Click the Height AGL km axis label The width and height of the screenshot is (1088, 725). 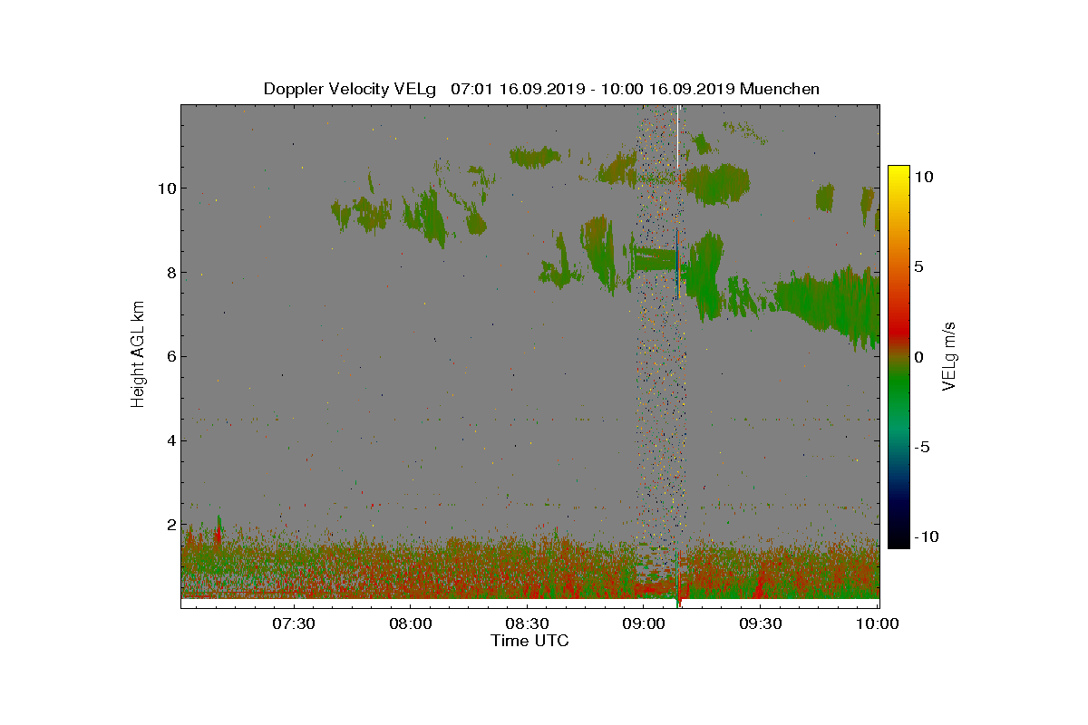pyautogui.click(x=138, y=353)
